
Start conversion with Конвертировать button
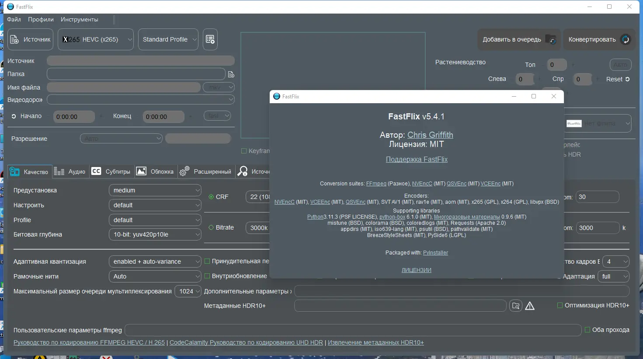tap(598, 39)
